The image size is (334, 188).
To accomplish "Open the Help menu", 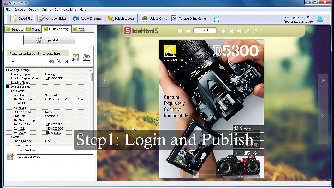I will click(x=83, y=10).
